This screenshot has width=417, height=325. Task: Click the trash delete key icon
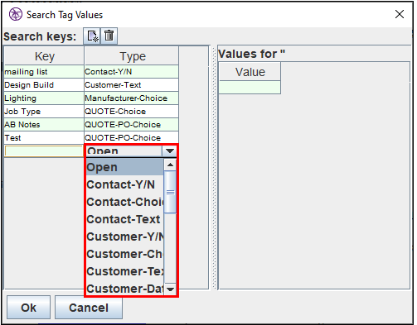pos(109,36)
